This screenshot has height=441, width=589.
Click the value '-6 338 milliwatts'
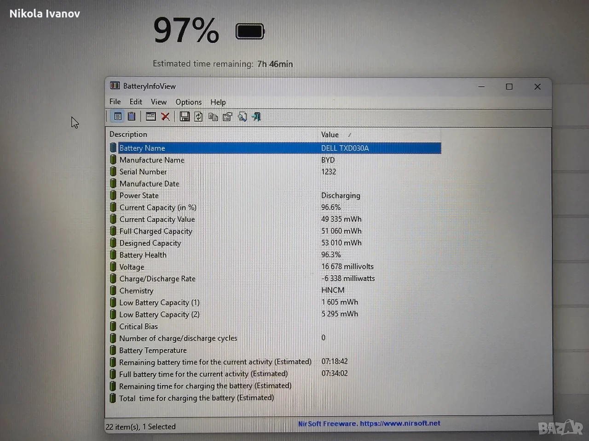348,278
